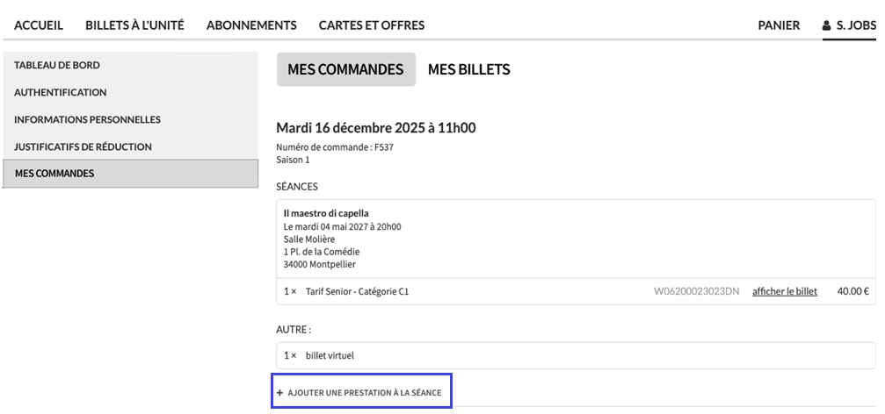Open JUSTIFICATIFS DE RÉDUCTION in the sidebar

(x=83, y=146)
